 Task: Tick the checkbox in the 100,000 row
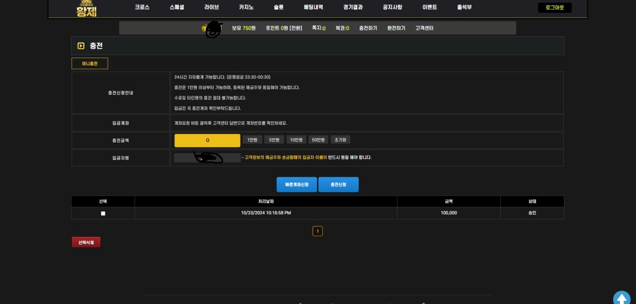(103, 213)
